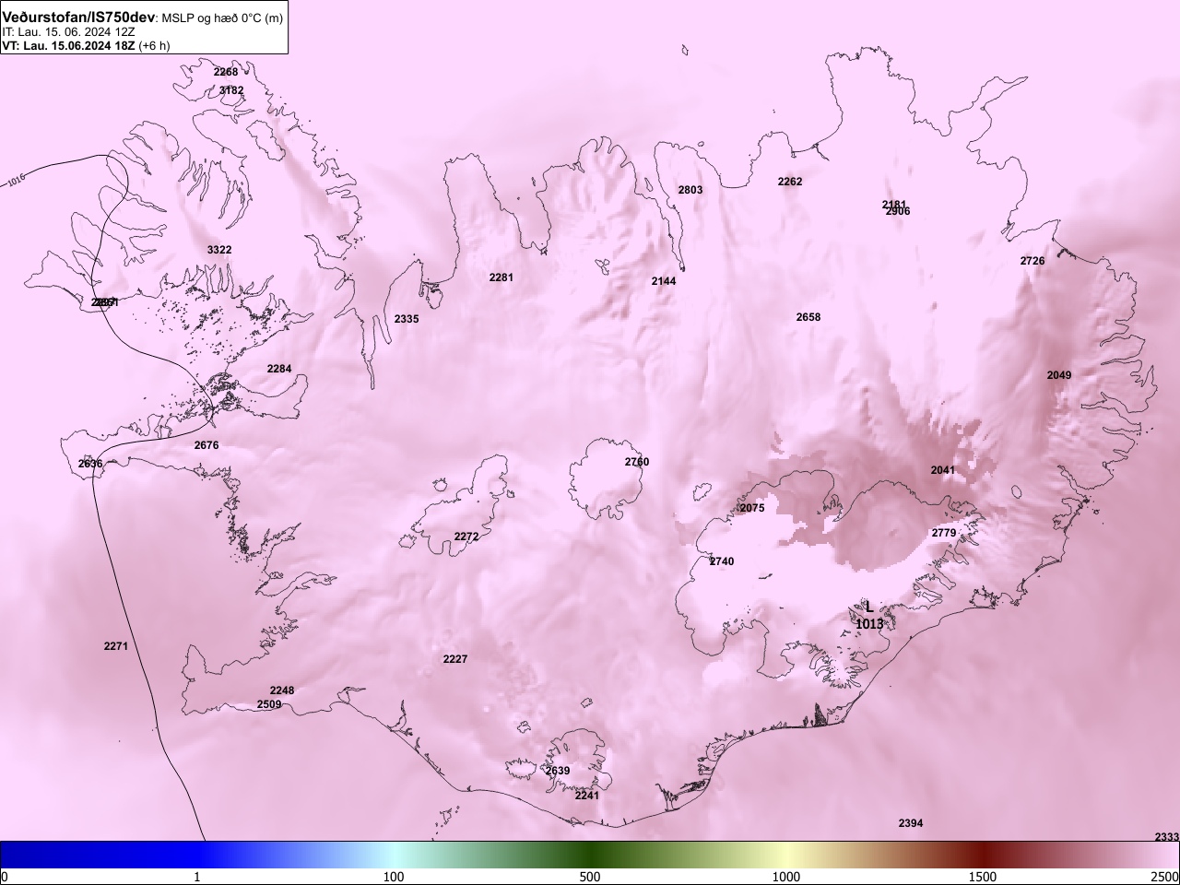Viewport: 1180px width, 885px height.
Task: Click the 2509 value
Action: point(269,704)
